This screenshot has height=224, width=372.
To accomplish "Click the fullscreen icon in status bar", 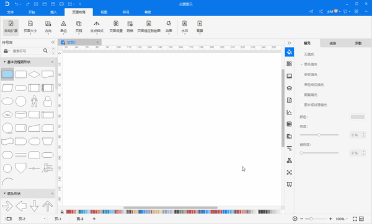I will [x=355, y=219].
